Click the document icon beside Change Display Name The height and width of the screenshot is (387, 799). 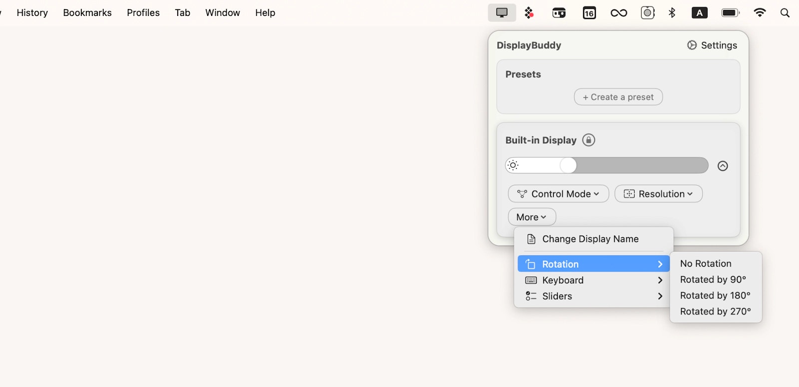tap(531, 239)
